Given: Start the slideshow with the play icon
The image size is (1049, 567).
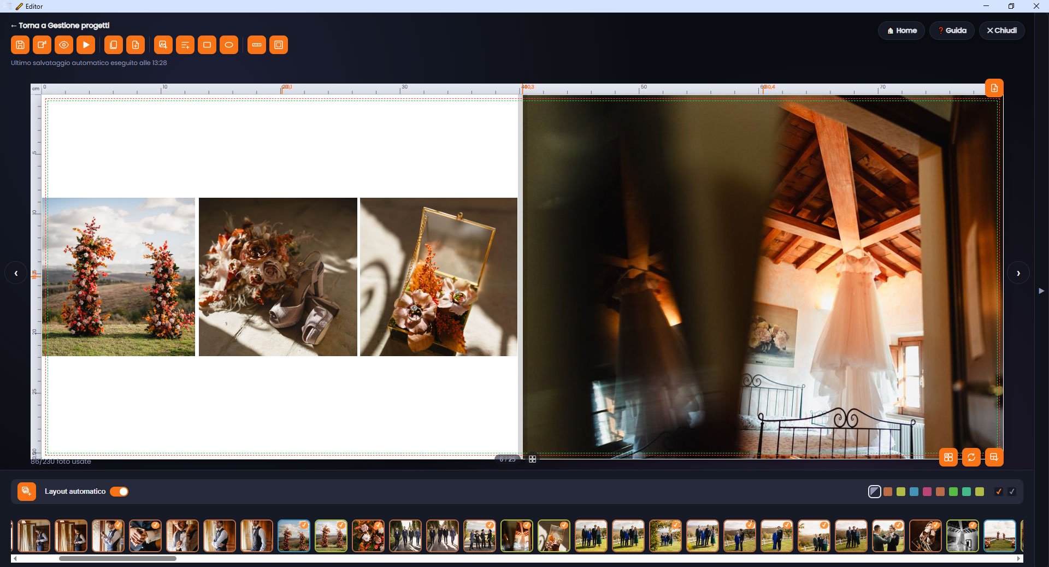Looking at the screenshot, I should [86, 45].
